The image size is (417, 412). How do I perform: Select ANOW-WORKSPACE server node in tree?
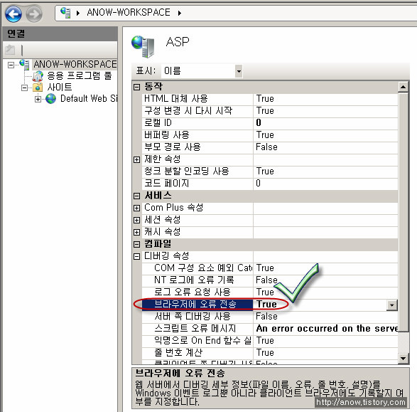point(75,64)
